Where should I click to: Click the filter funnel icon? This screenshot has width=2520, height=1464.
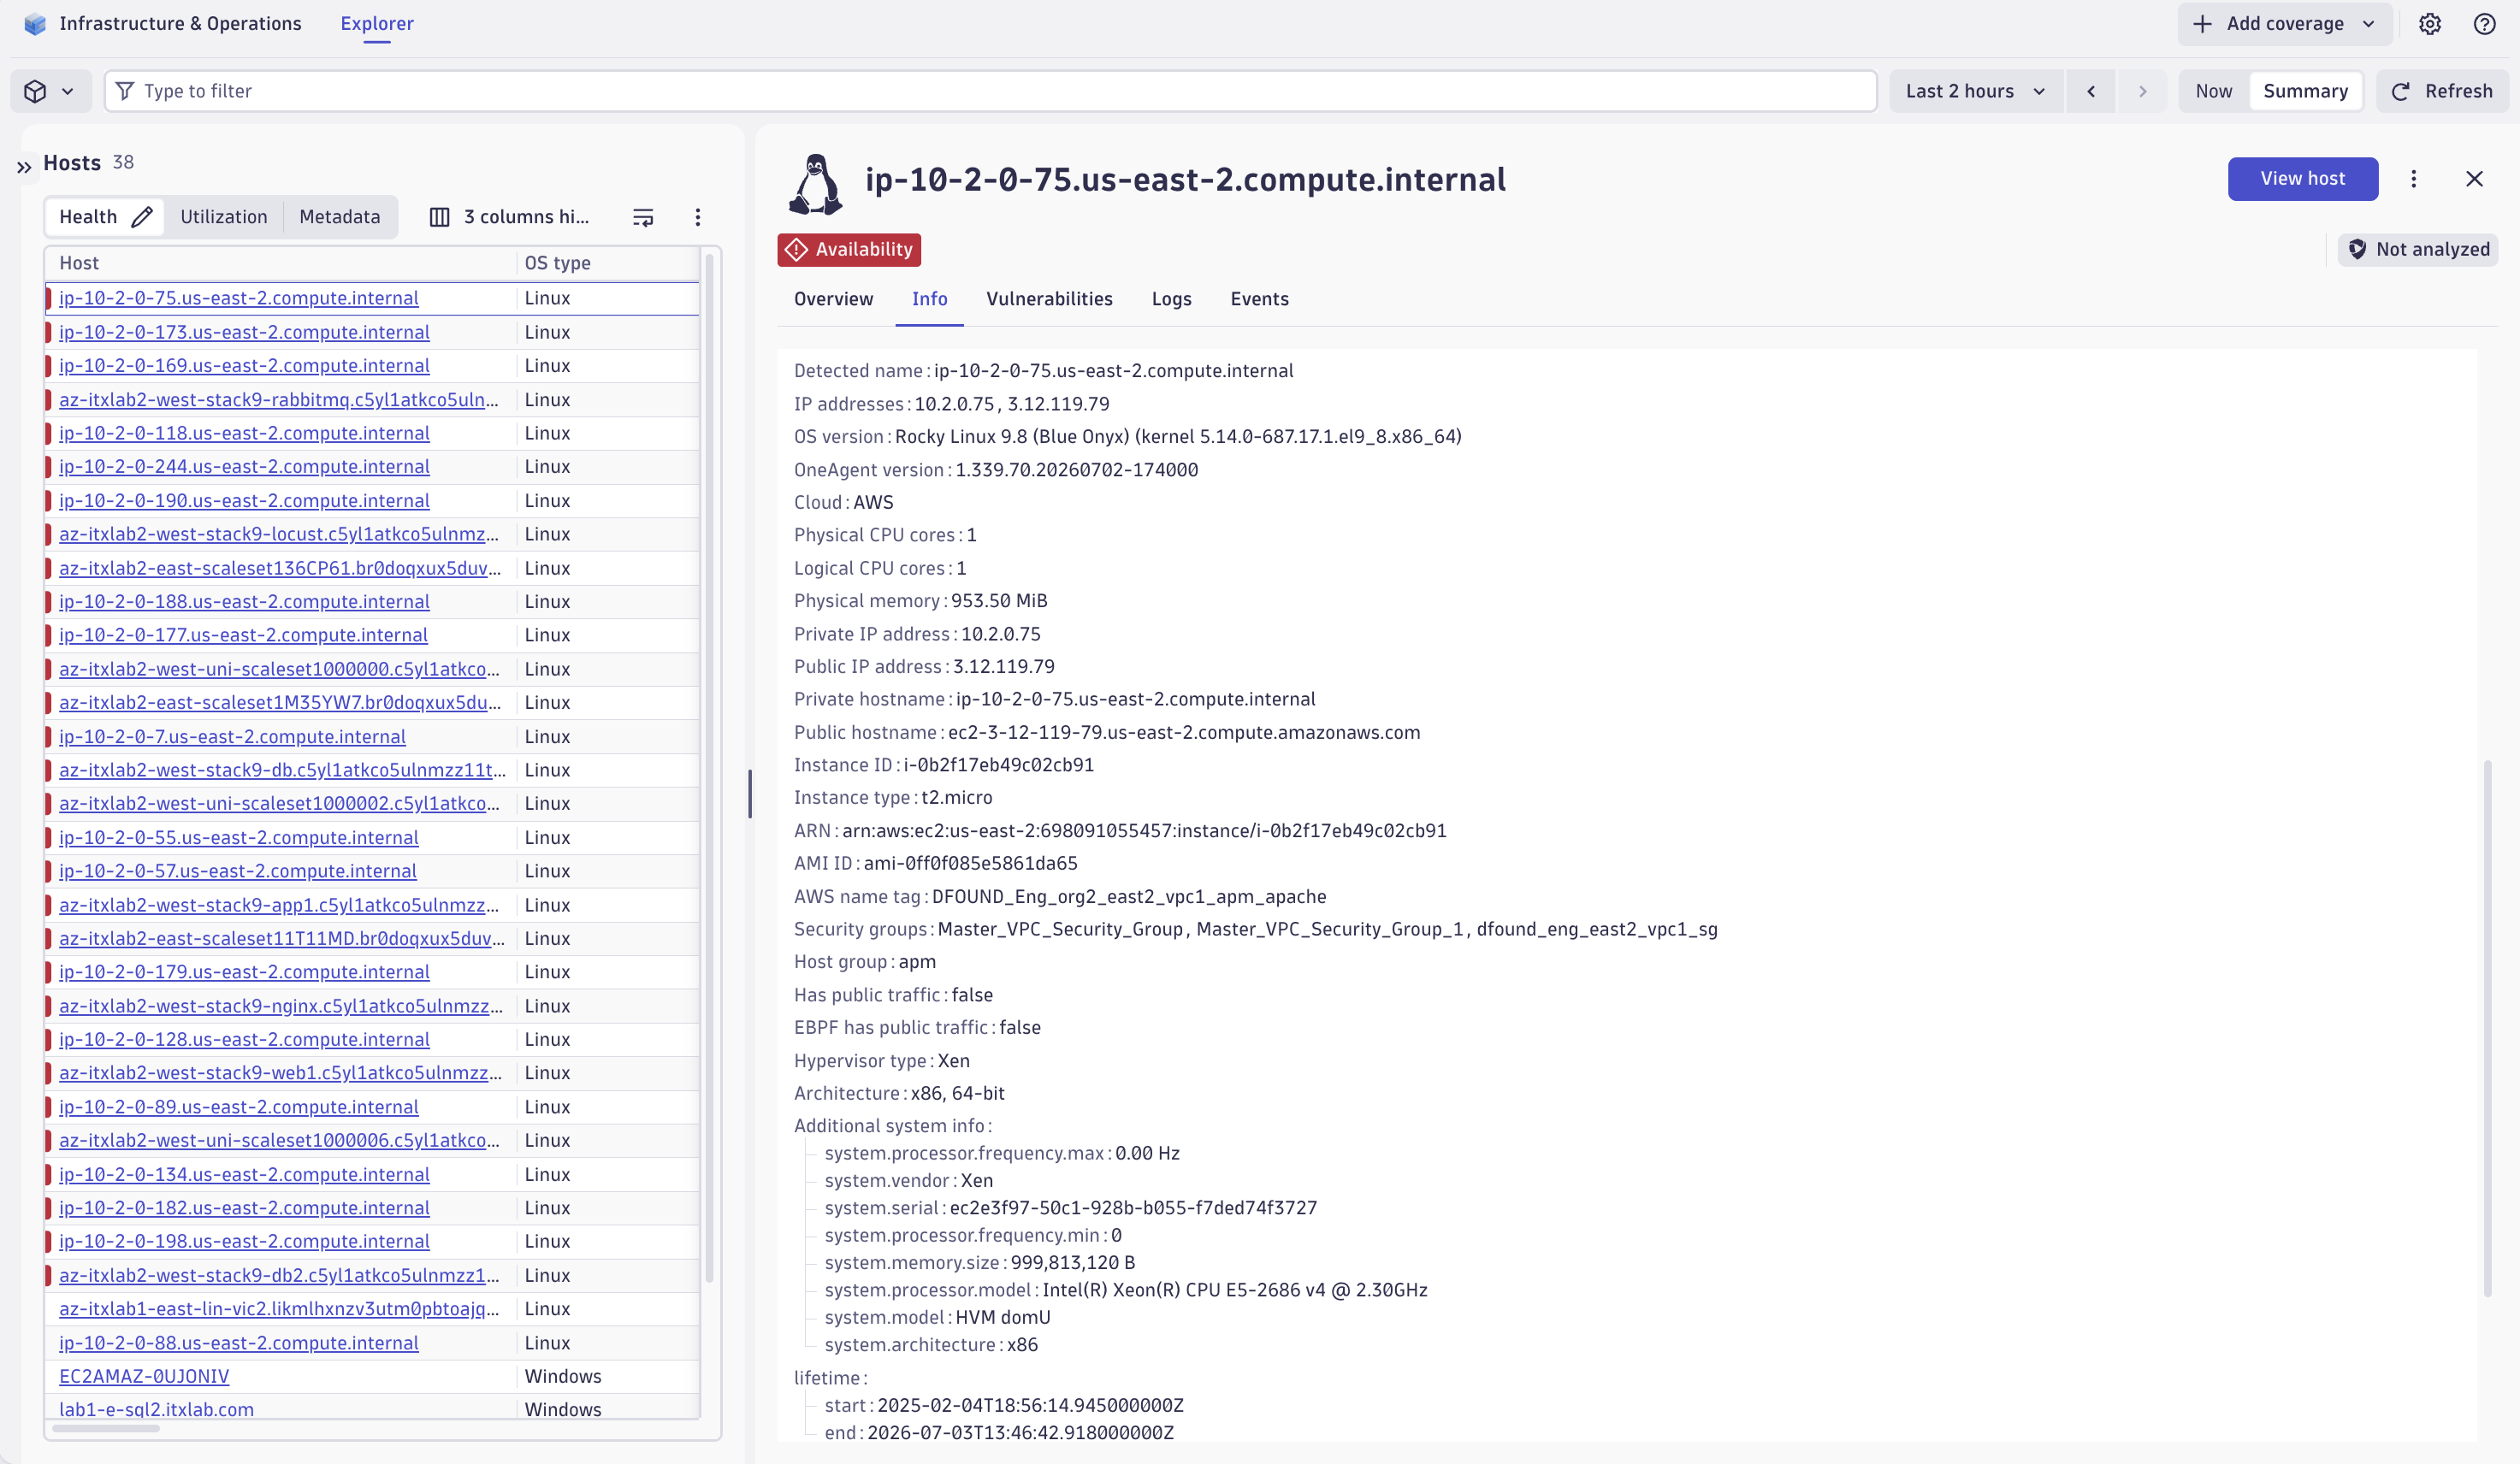coord(125,91)
